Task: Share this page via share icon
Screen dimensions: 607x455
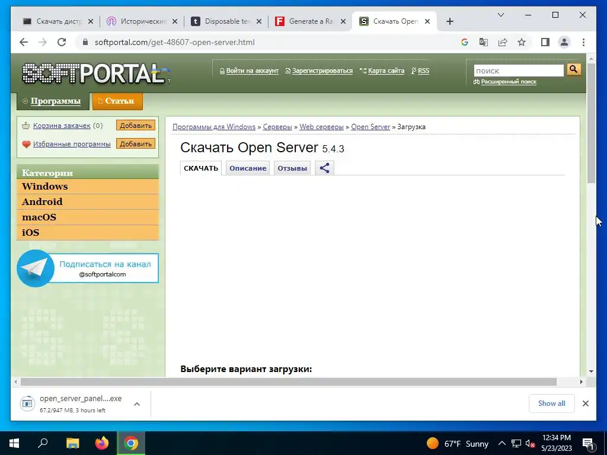Action: [x=503, y=42]
